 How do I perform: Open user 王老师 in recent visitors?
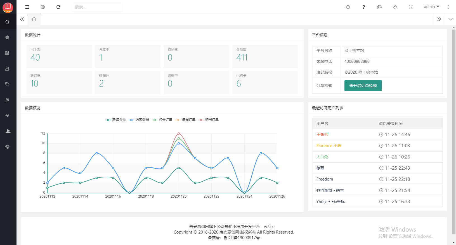coord(322,134)
